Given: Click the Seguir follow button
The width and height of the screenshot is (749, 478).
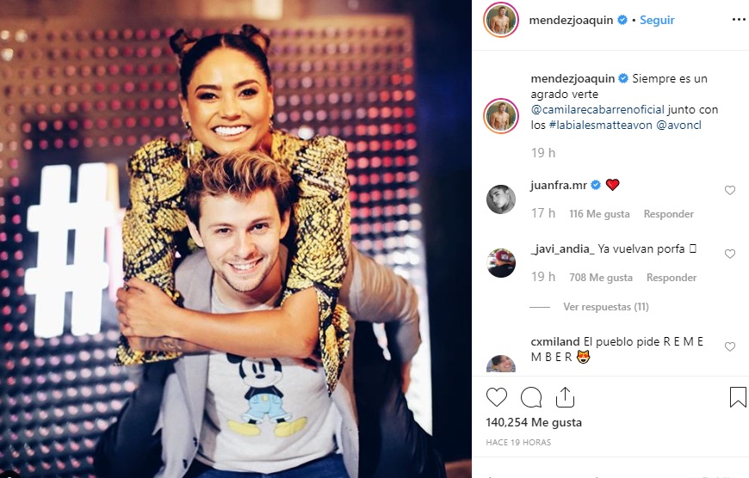Looking at the screenshot, I should click(x=657, y=20).
